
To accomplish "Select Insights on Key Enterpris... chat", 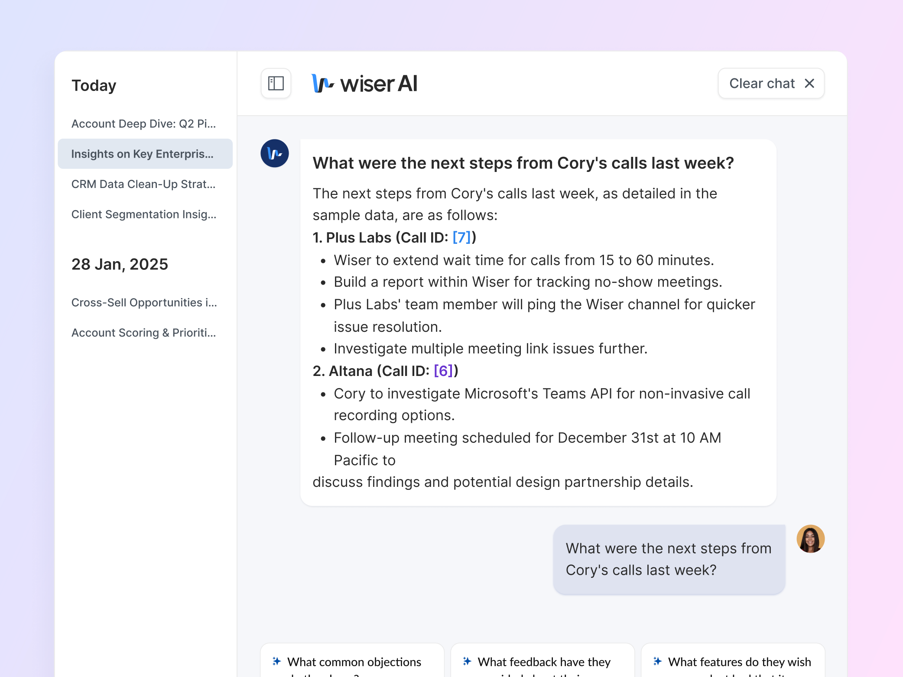I will tap(145, 154).
